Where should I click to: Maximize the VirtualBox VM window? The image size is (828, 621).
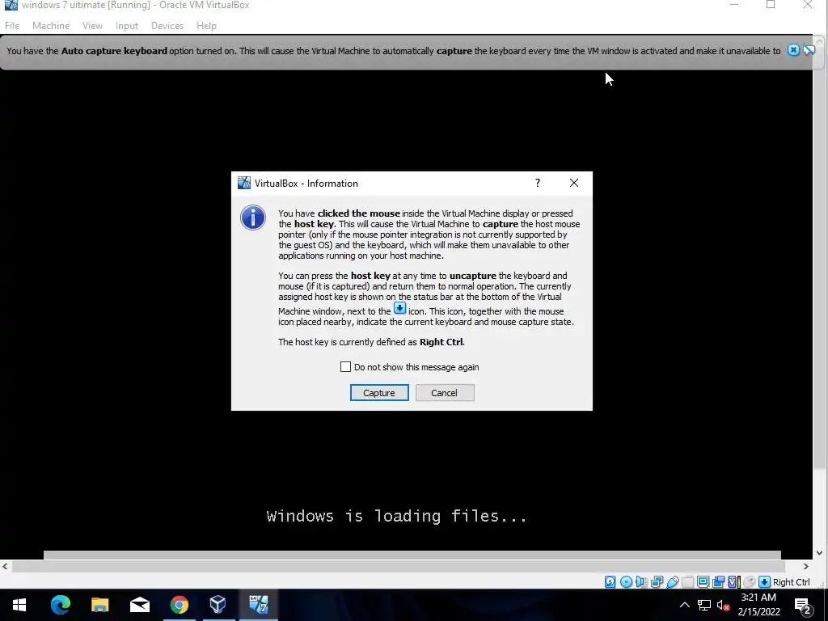click(771, 5)
